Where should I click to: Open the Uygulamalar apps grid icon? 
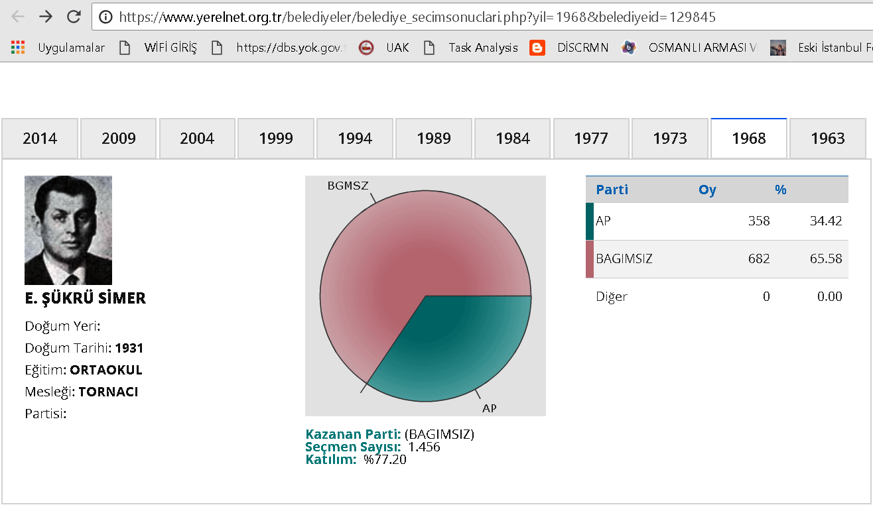18,47
